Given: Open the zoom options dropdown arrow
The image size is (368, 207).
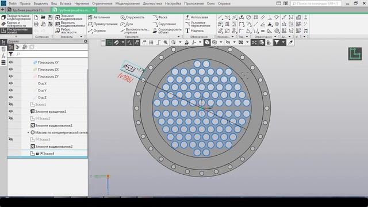Looking at the screenshot, I should tap(180, 43).
